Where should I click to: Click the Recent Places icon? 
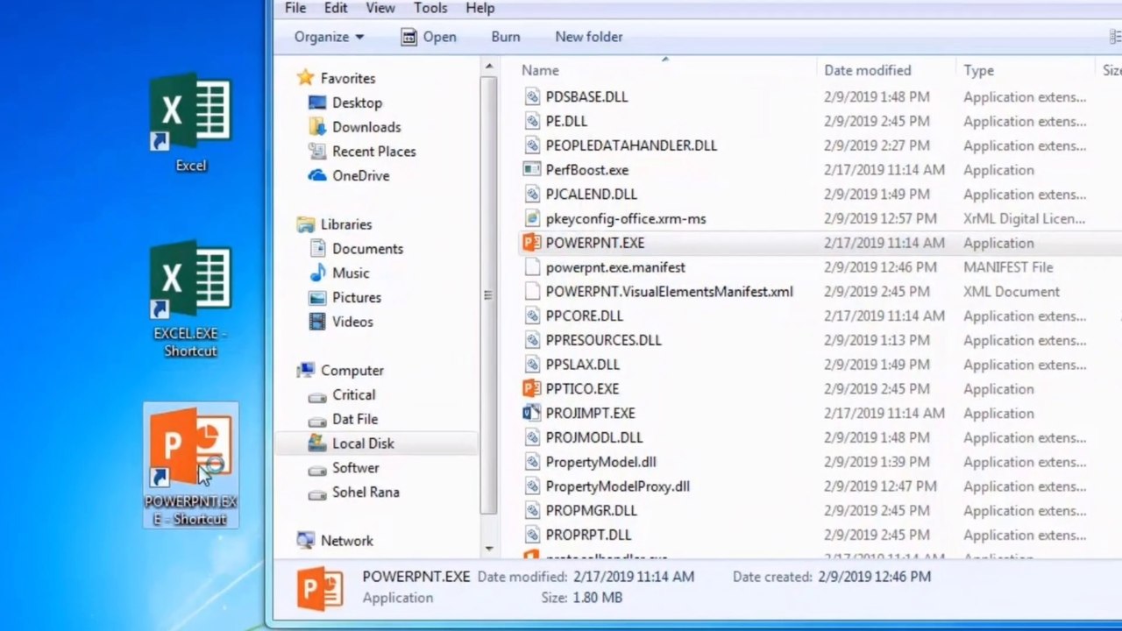pyautogui.click(x=317, y=151)
